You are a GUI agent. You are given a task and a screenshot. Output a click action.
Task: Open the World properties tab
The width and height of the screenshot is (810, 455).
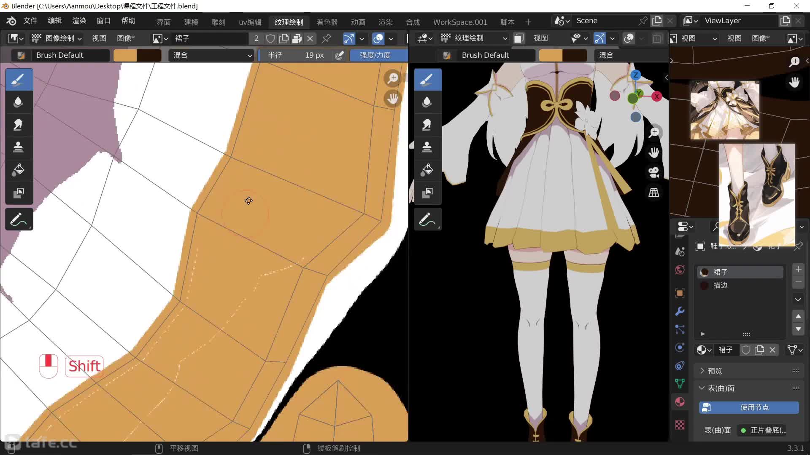point(680,270)
